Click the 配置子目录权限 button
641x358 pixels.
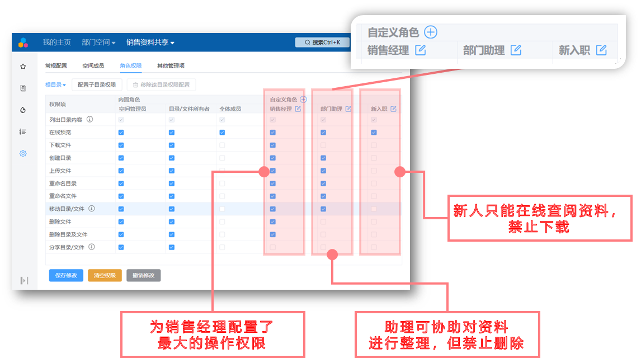pos(97,84)
